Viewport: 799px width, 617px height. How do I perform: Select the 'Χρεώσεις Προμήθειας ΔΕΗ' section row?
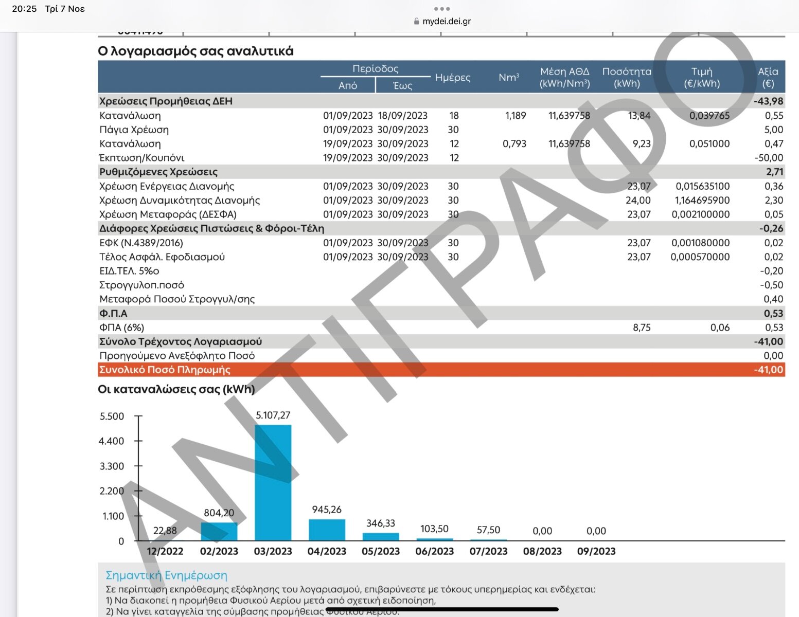[441, 101]
